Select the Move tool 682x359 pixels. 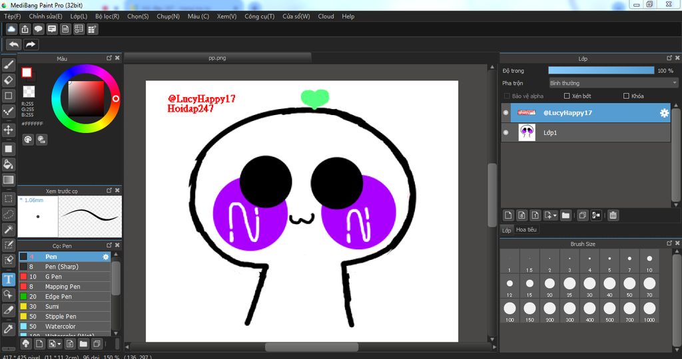pyautogui.click(x=8, y=130)
